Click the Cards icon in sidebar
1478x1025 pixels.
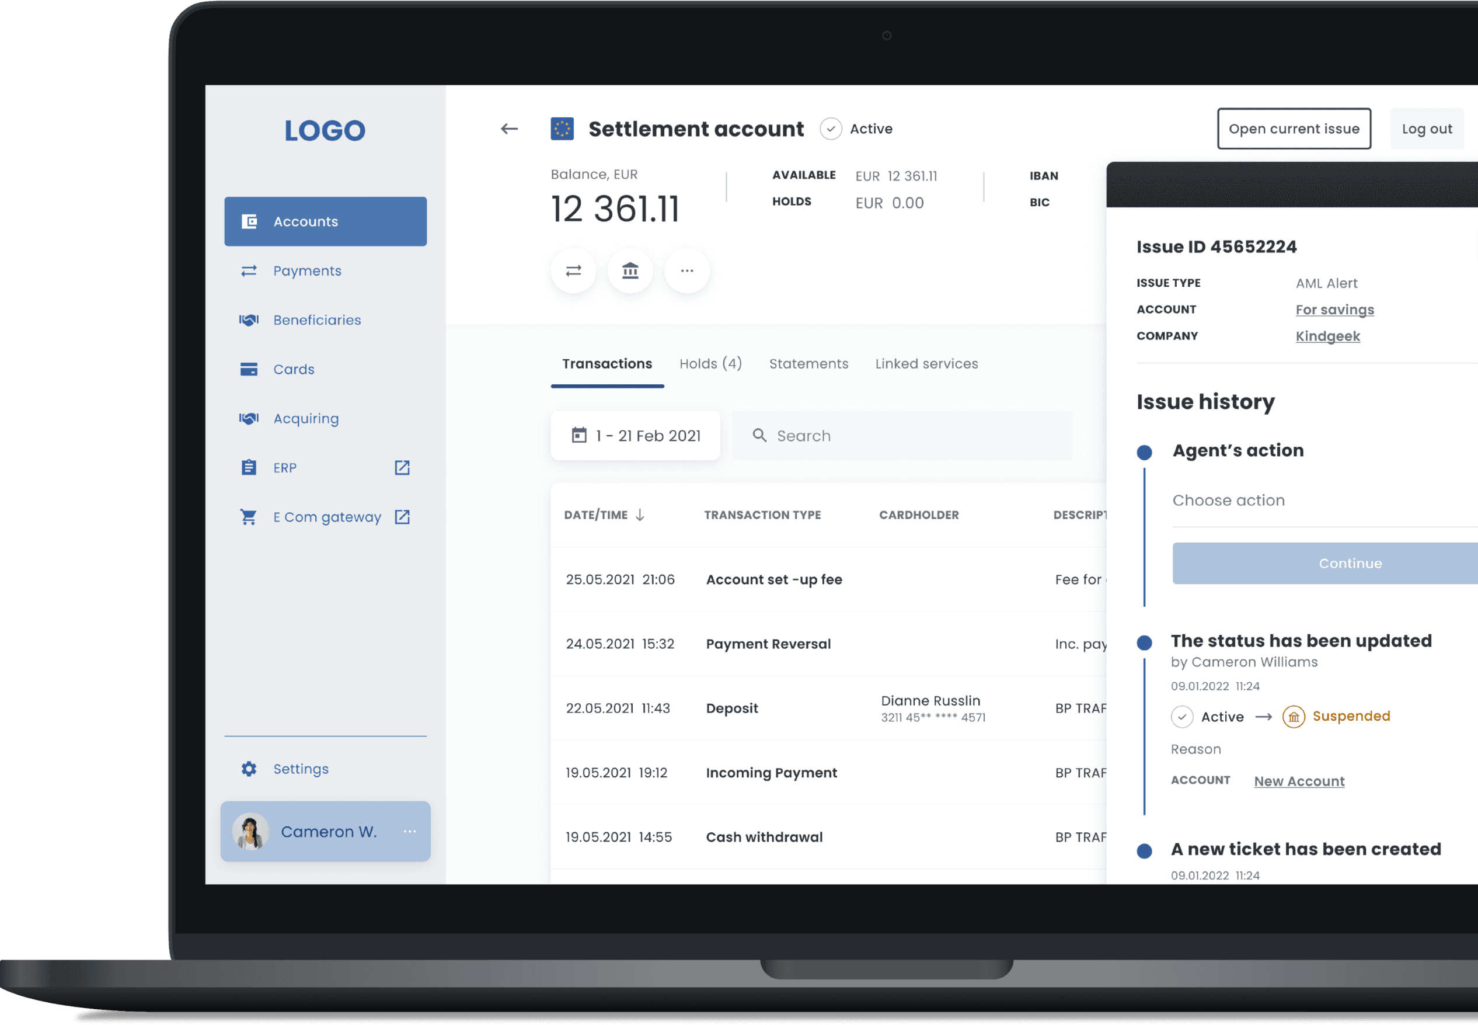[249, 369]
